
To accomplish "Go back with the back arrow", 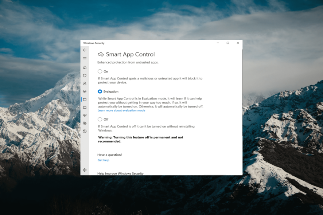I will 85,50.
